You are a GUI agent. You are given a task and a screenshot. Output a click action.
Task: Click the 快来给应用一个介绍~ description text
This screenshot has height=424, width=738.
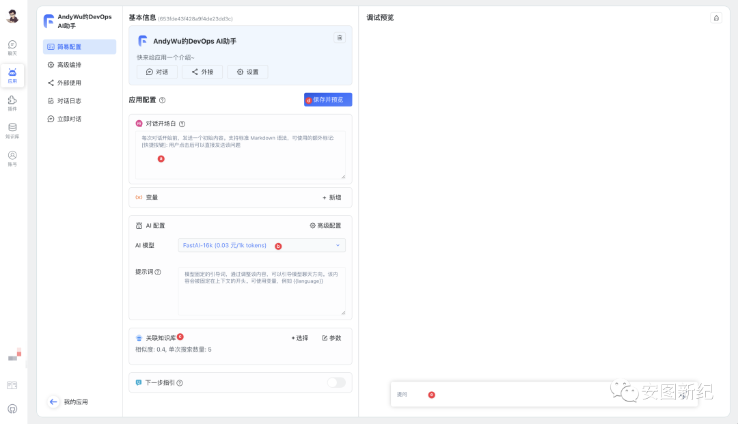(165, 57)
